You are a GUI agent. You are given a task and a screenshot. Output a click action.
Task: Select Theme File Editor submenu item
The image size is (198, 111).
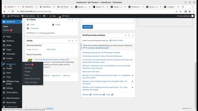(x=31, y=82)
